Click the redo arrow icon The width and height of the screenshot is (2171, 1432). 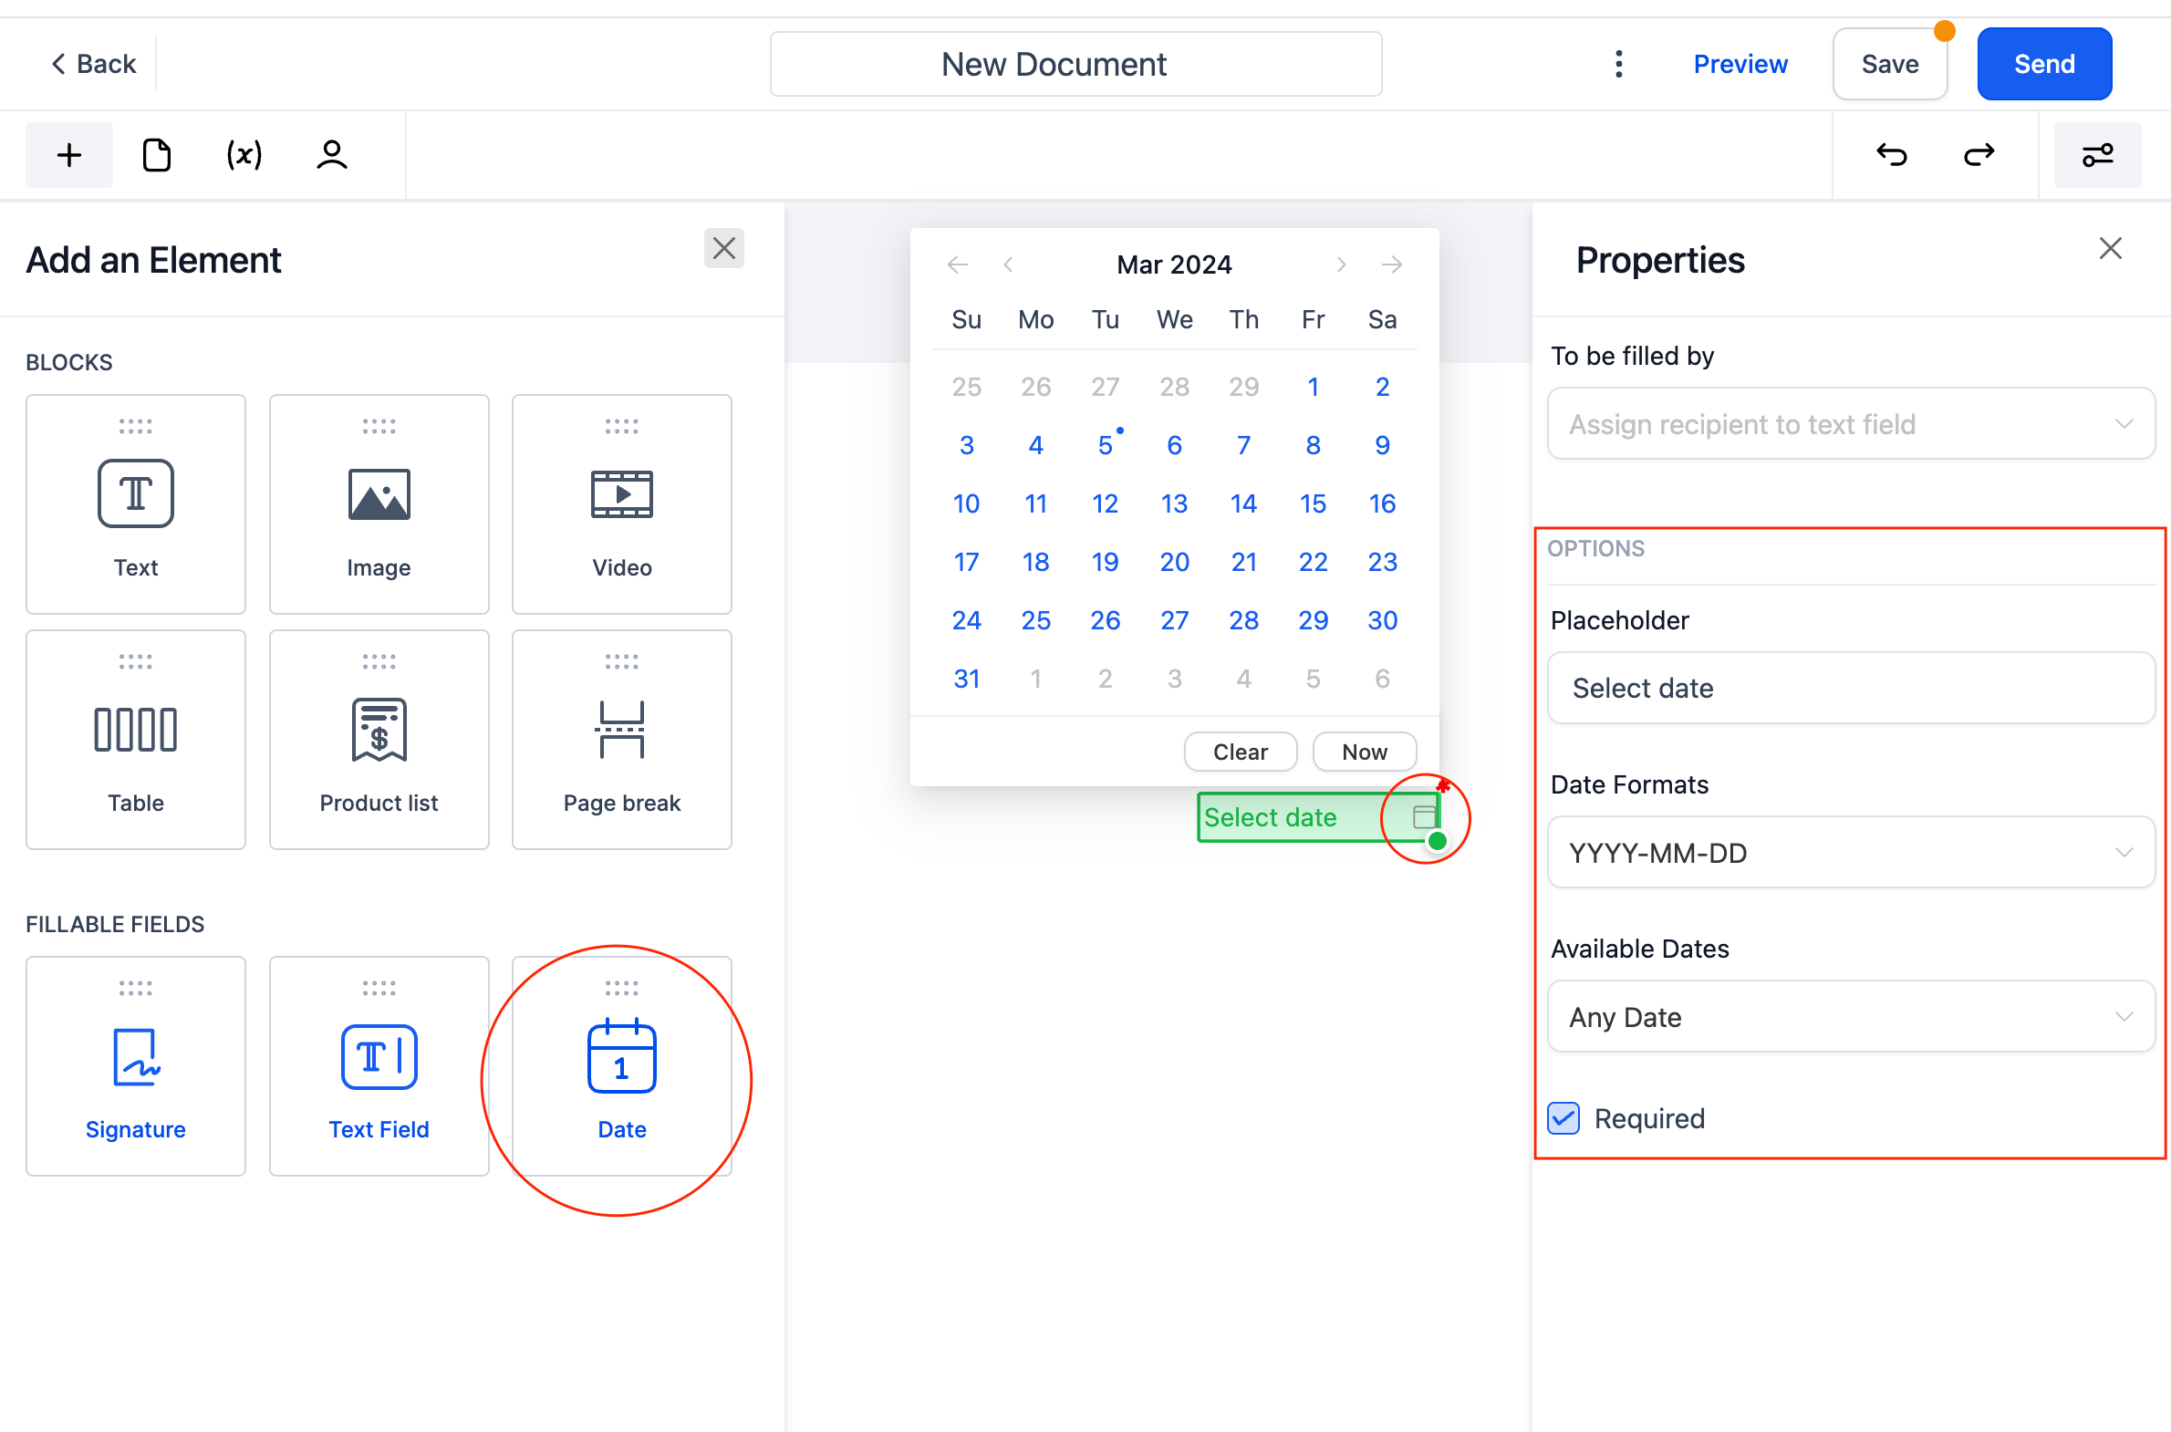1979,154
